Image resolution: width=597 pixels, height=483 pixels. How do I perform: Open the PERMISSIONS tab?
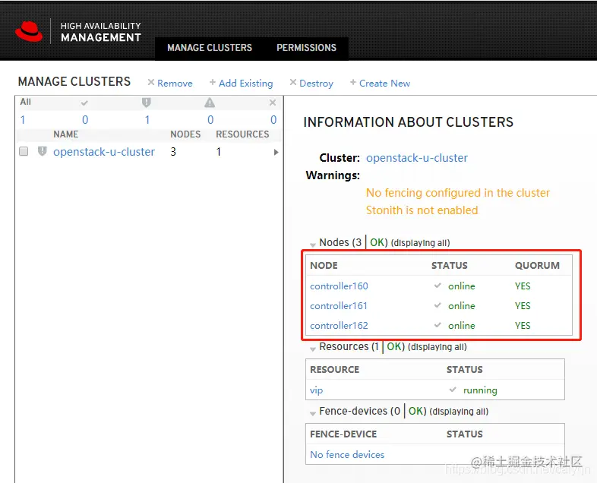tap(306, 48)
